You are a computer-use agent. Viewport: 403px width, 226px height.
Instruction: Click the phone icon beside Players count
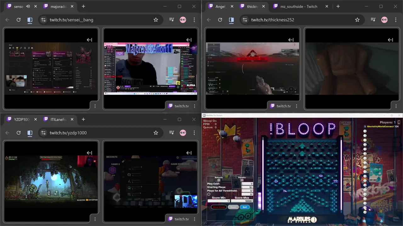coord(399,122)
